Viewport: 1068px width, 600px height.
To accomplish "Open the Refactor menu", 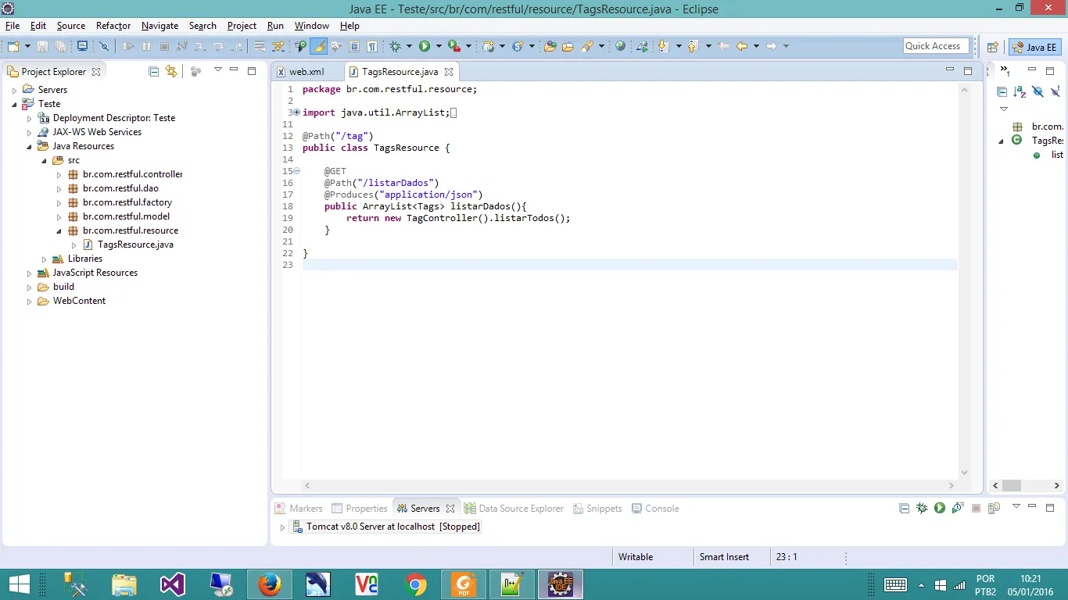I will pyautogui.click(x=113, y=26).
